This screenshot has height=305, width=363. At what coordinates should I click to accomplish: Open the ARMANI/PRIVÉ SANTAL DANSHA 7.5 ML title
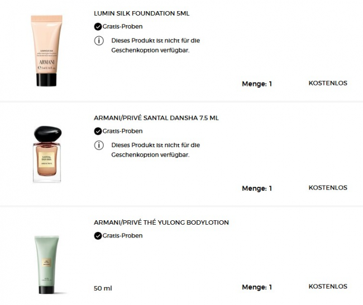tap(156, 118)
